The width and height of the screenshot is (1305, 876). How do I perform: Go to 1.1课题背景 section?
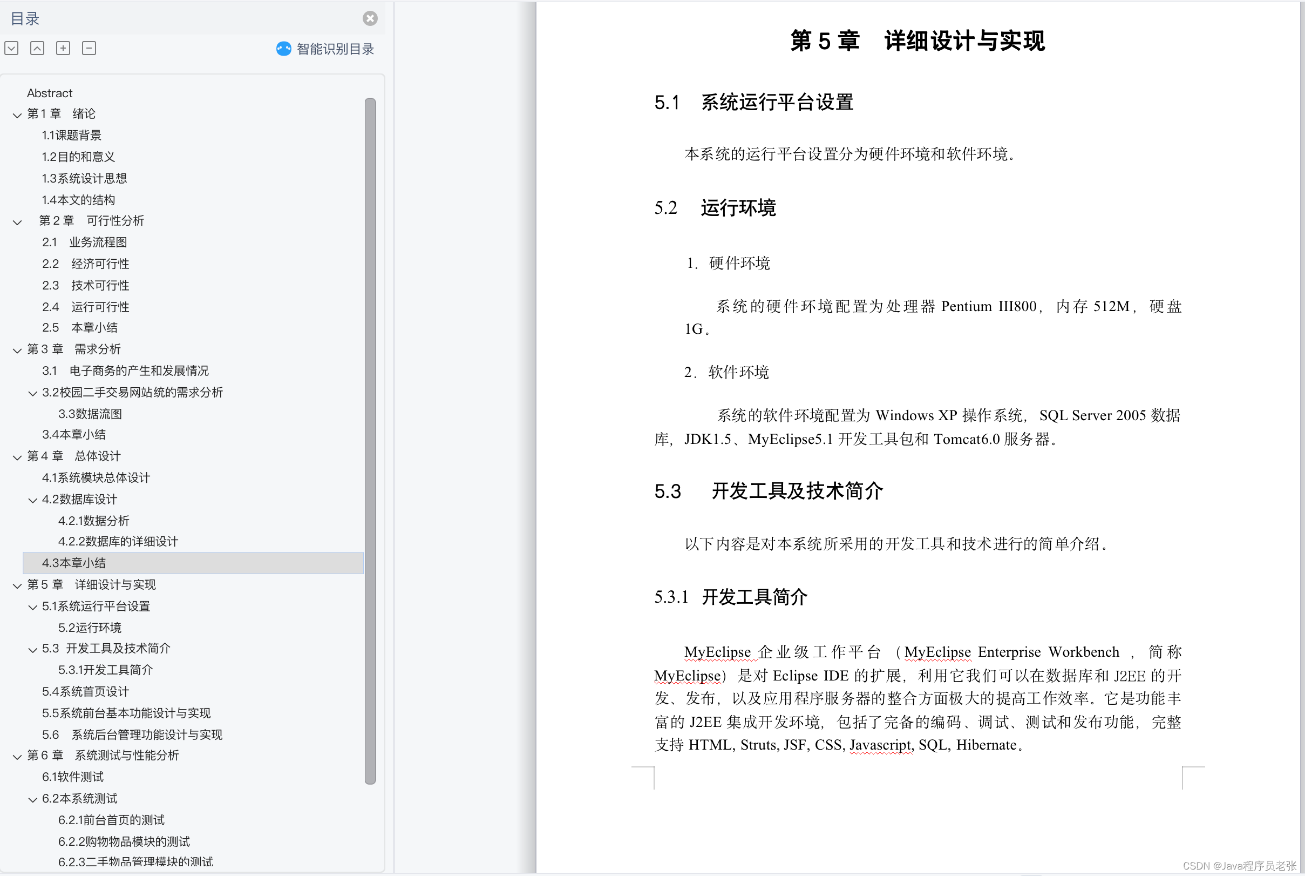(x=71, y=135)
